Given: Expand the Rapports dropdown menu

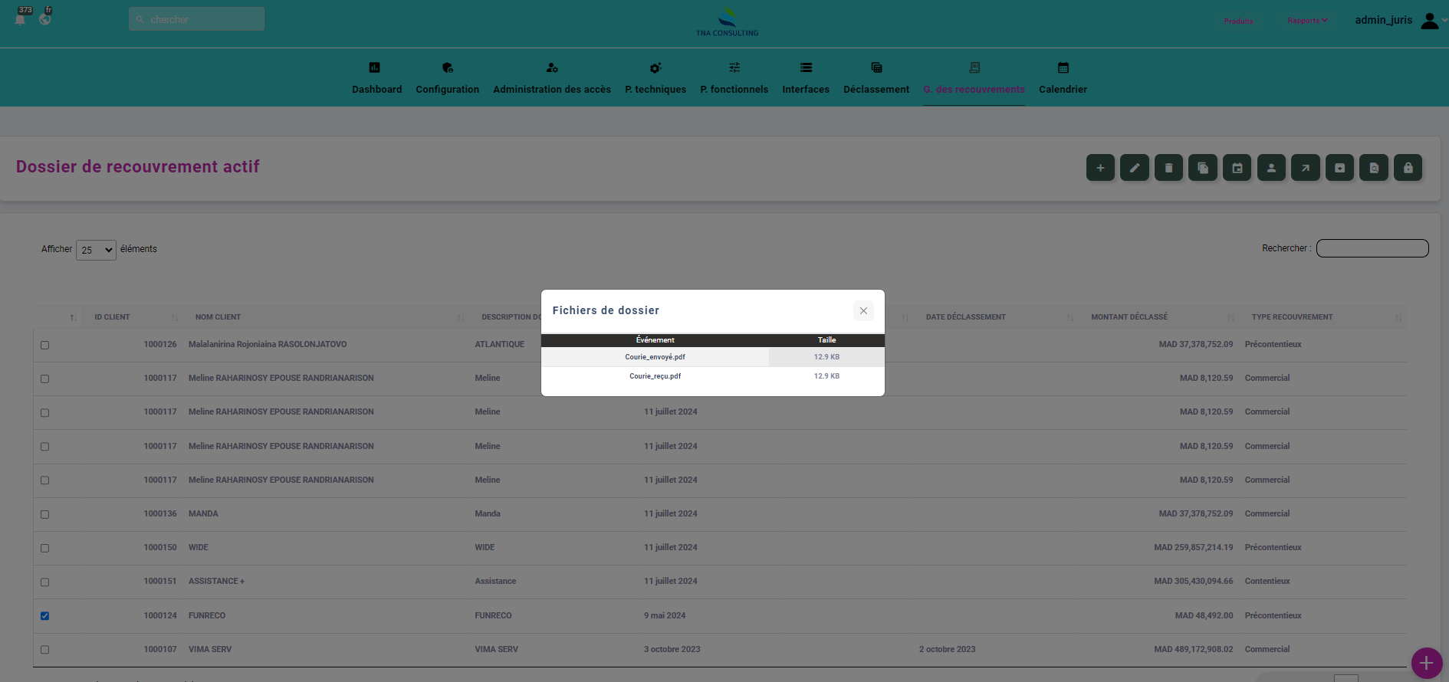Looking at the screenshot, I should point(1307,21).
